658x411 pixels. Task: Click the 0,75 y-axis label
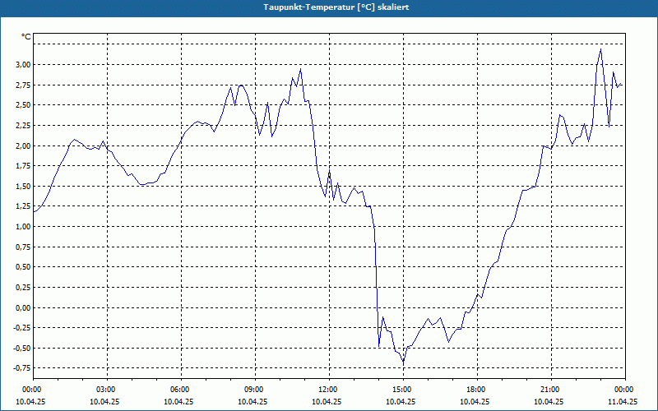[x=23, y=247]
